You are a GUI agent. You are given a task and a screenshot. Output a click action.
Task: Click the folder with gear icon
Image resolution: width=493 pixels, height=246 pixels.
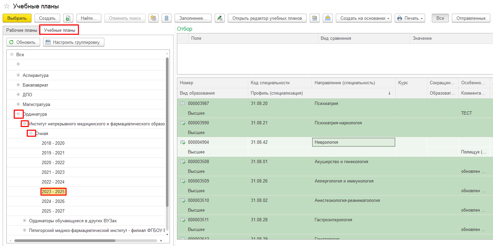pyautogui.click(x=154, y=18)
